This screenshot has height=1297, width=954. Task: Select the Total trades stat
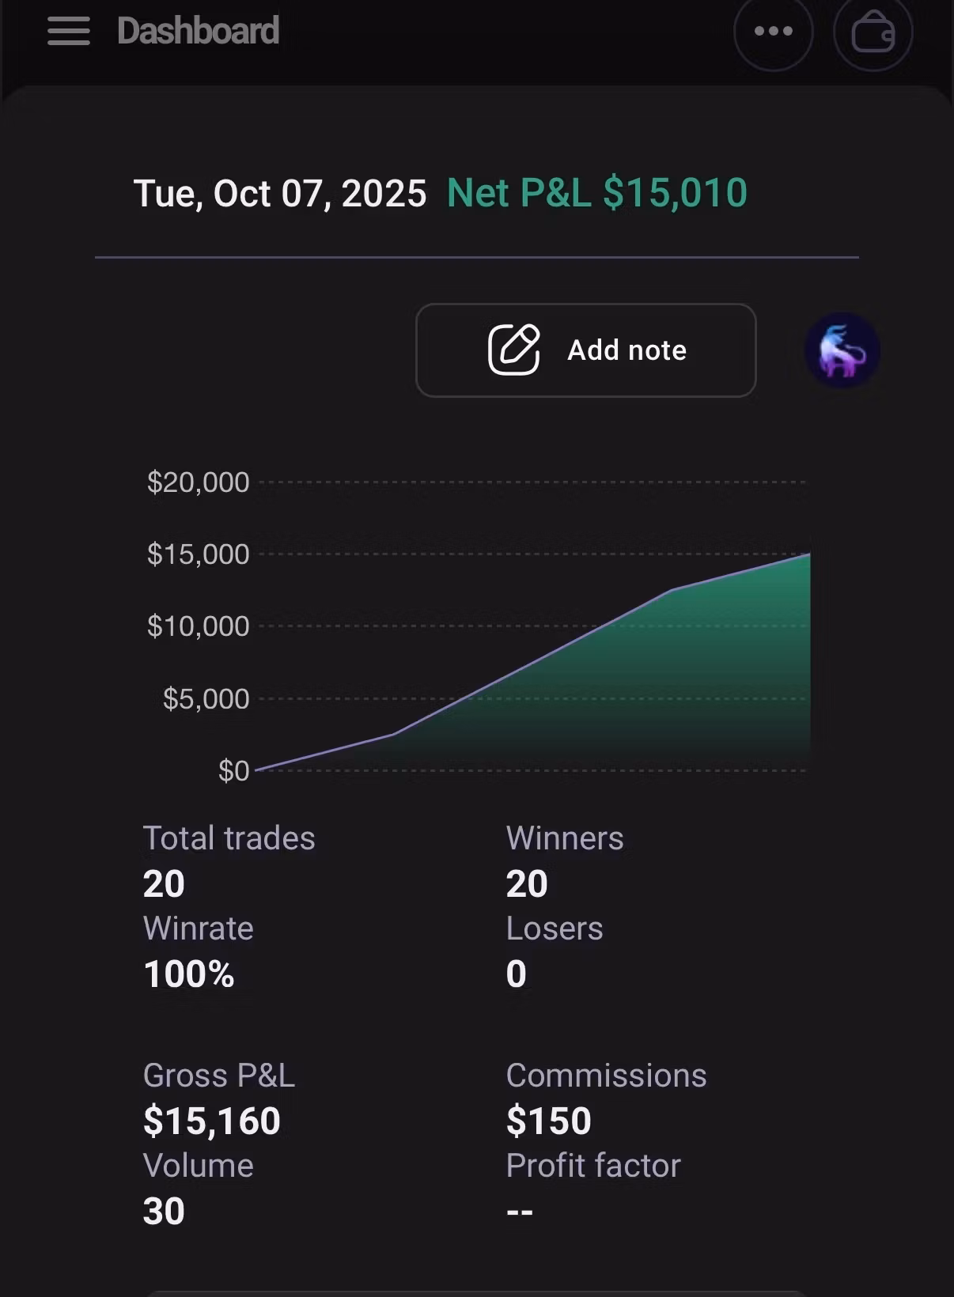click(x=229, y=838)
